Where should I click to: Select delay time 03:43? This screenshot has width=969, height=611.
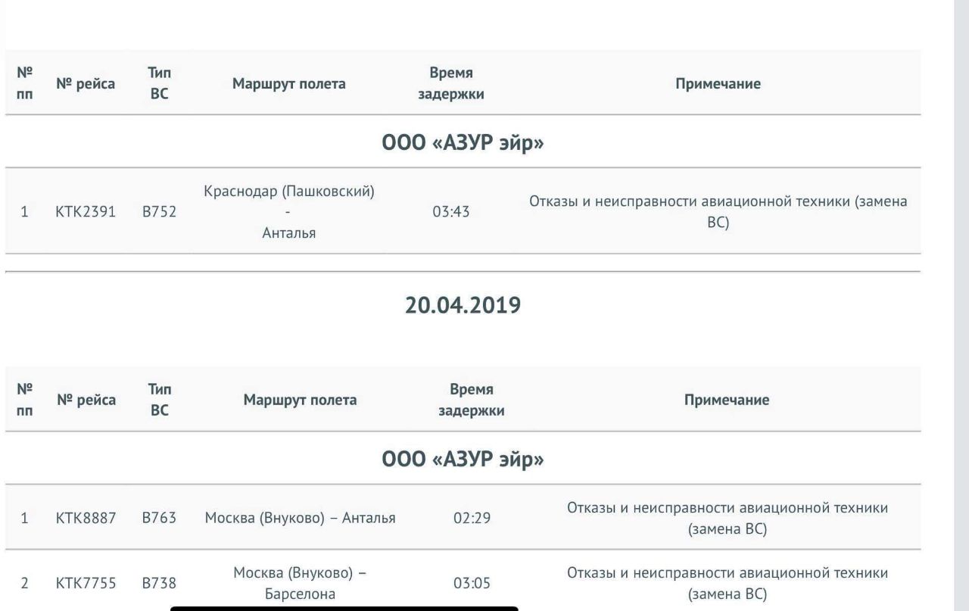click(451, 212)
